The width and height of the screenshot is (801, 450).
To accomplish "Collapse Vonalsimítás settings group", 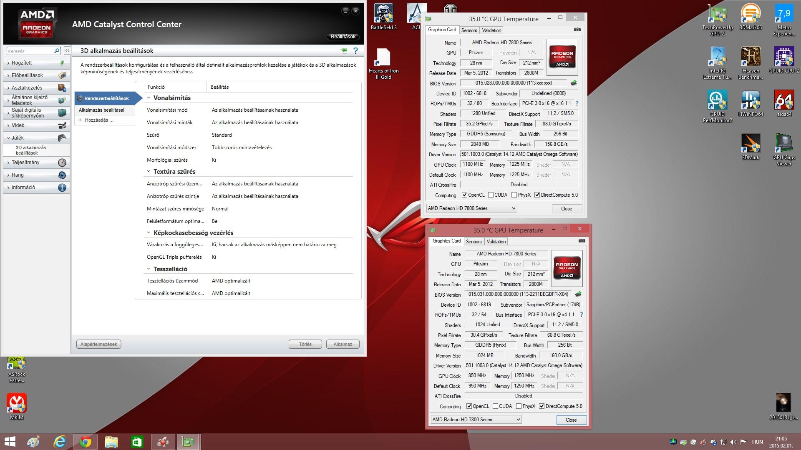I will [148, 98].
